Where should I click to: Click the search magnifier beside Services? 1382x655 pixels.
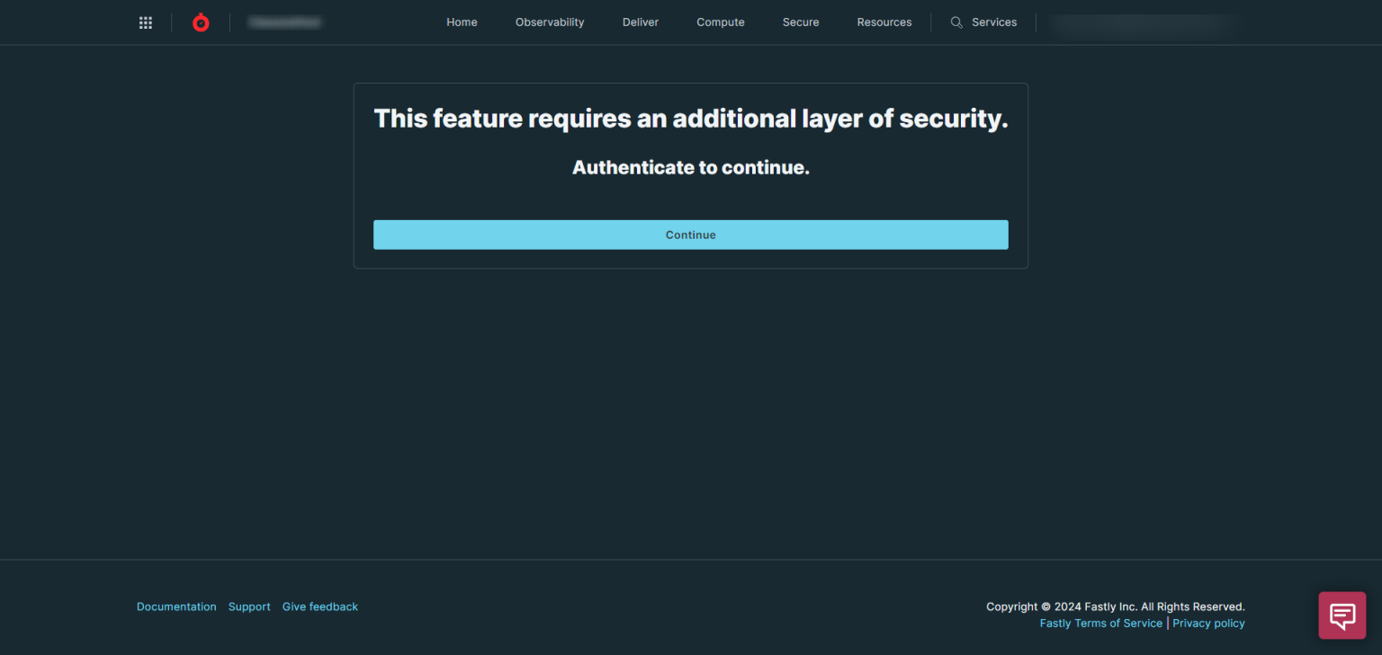click(x=956, y=22)
